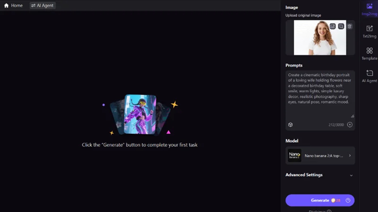378x212 pixels.
Task: Click the 'Model' section heading
Action: (x=292, y=141)
